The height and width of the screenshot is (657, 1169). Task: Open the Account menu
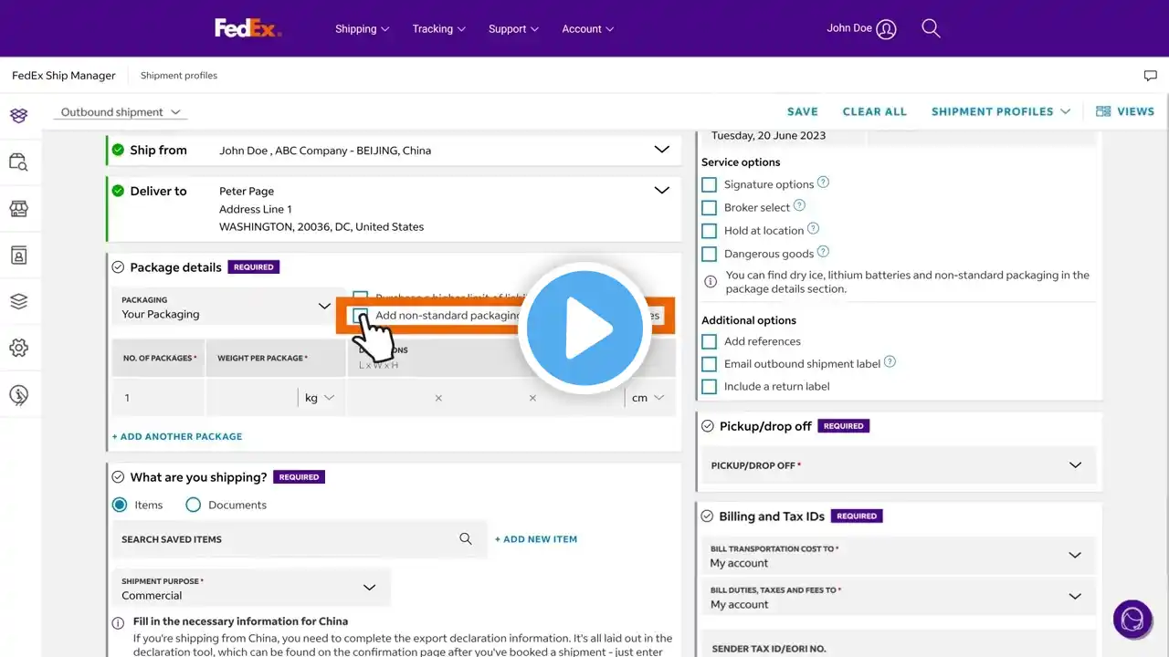pyautogui.click(x=588, y=29)
